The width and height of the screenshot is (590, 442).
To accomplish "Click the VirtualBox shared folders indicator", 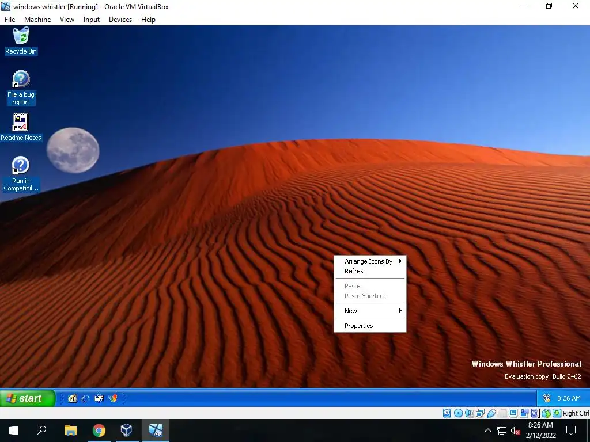I will 502,413.
